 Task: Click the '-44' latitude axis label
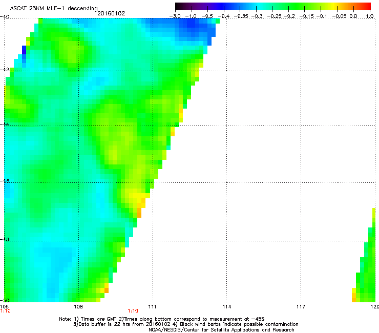pos(5,124)
